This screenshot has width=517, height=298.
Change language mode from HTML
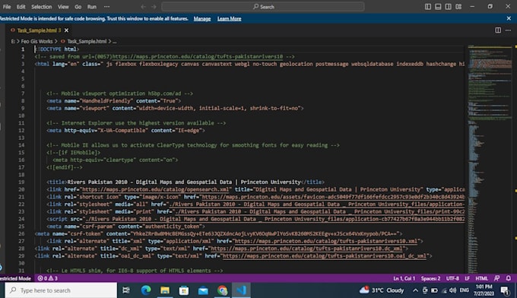point(482,278)
